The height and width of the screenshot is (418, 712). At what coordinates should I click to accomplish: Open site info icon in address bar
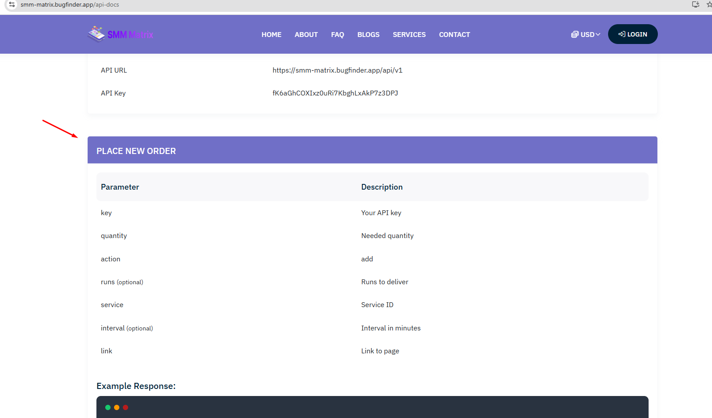12,4
